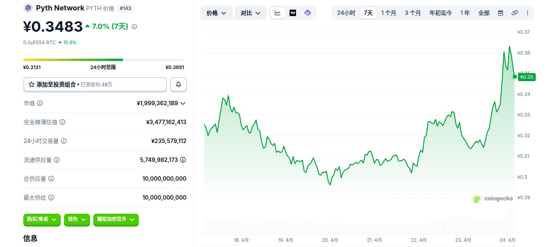Open the 对比 compare dropdown
This screenshot has height=247, width=547.
click(x=251, y=13)
